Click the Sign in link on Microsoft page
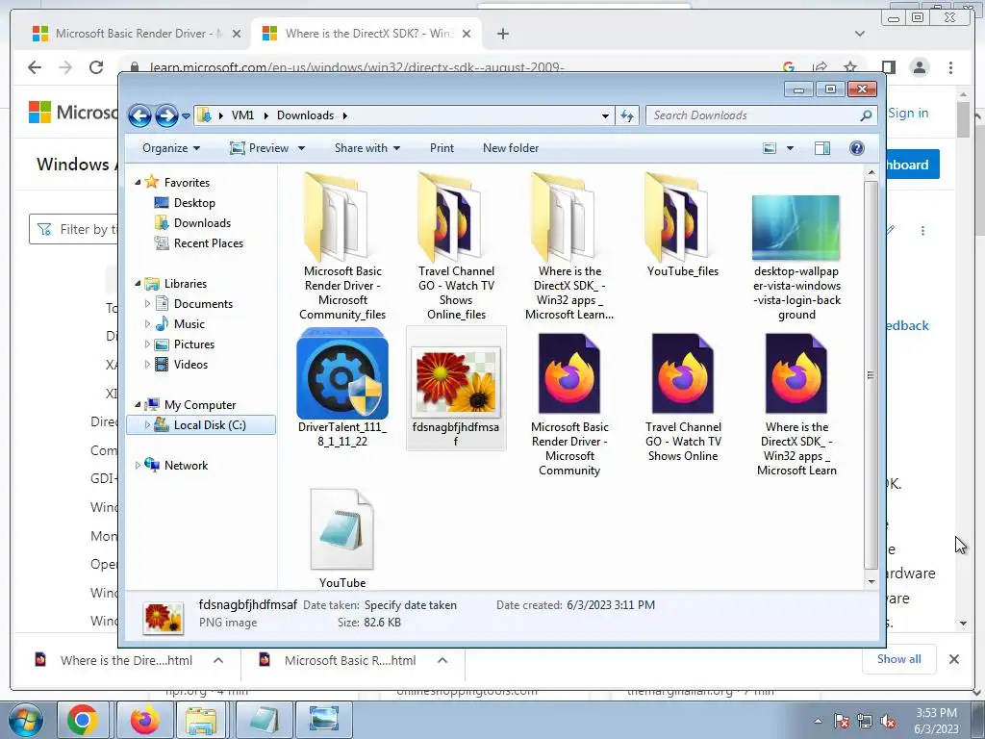This screenshot has width=985, height=739. click(908, 114)
